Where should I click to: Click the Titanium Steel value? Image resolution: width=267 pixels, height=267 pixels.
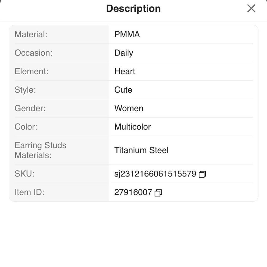coord(141,150)
